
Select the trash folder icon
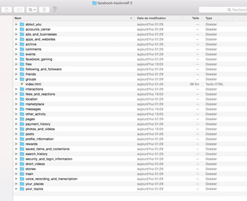pyautogui.click(x=22, y=174)
